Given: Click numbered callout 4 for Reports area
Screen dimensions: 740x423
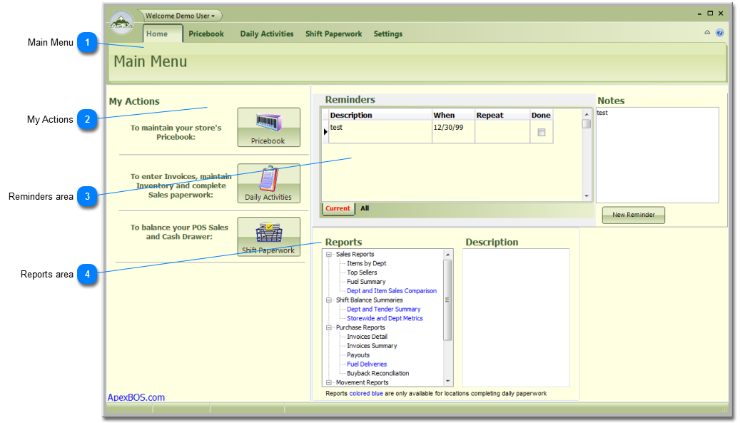Looking at the screenshot, I should 87,274.
